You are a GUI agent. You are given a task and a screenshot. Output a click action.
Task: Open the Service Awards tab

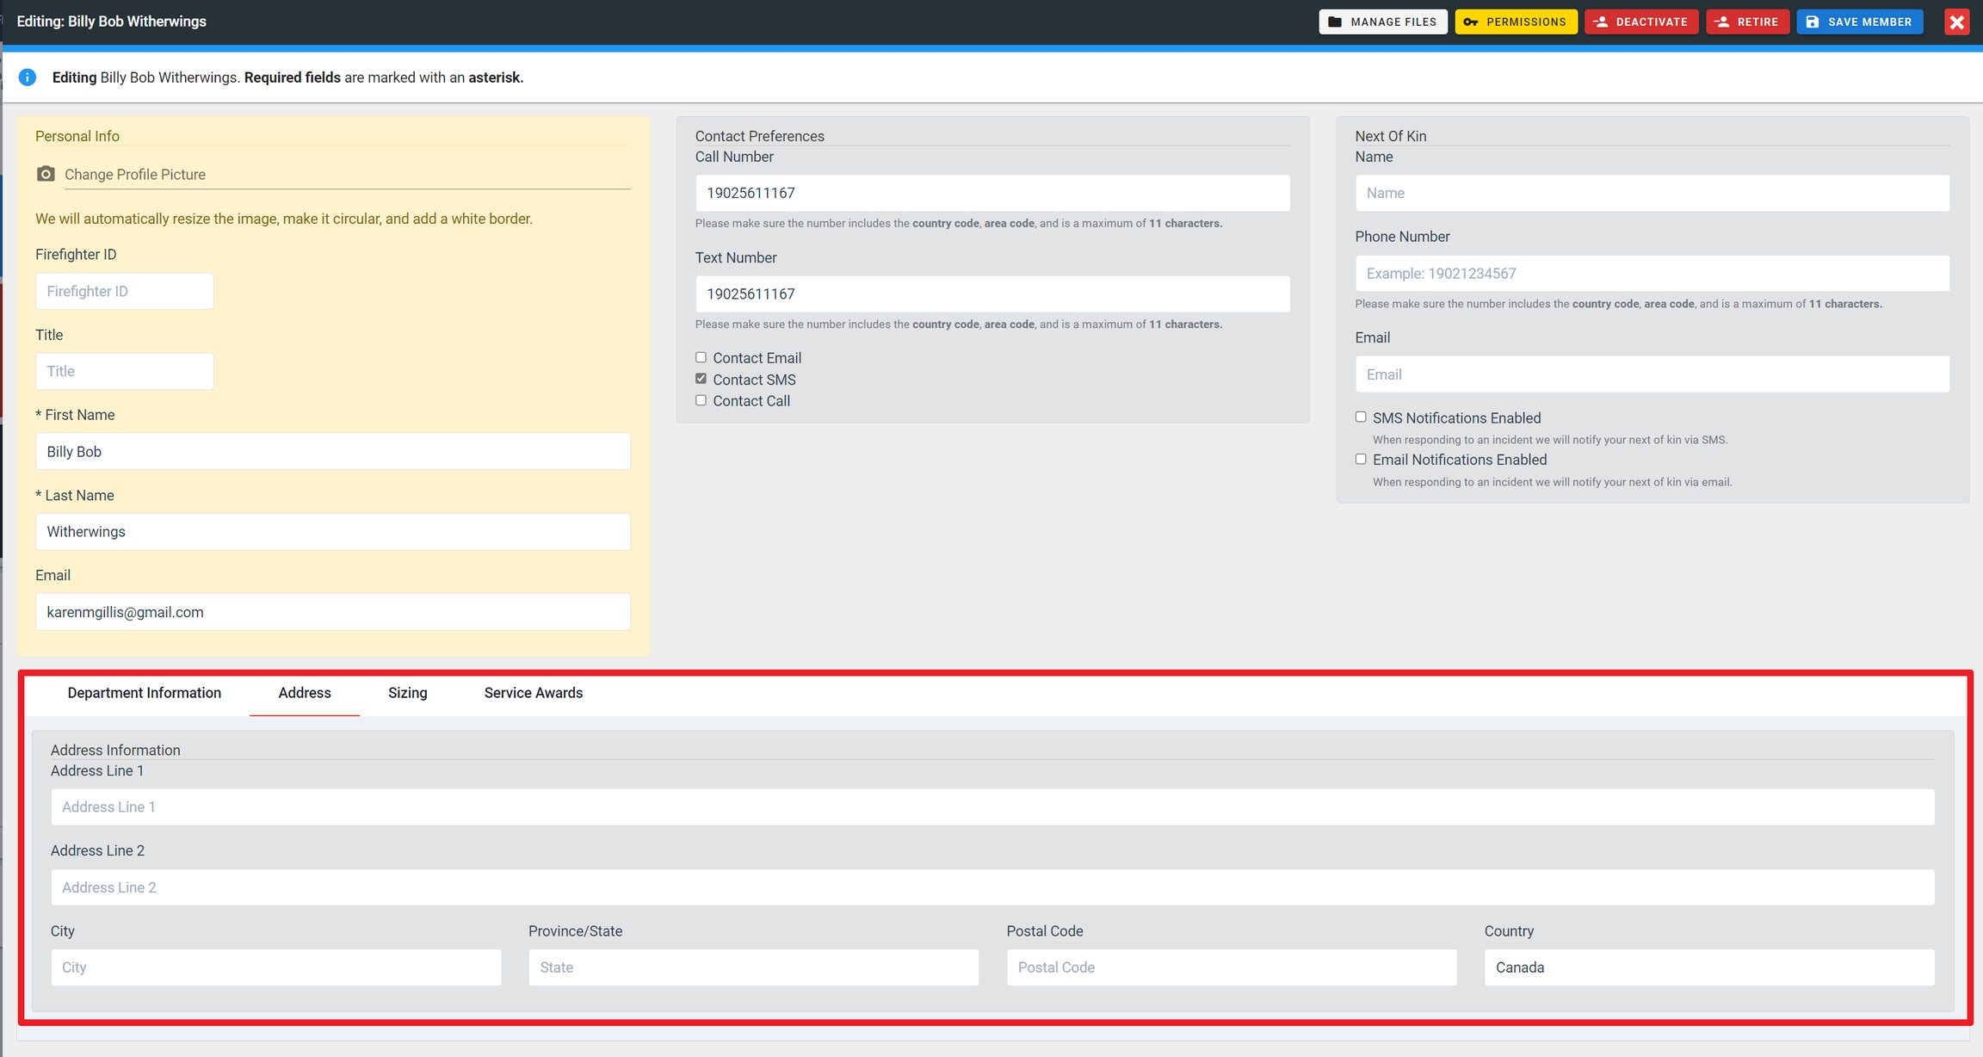click(x=533, y=693)
